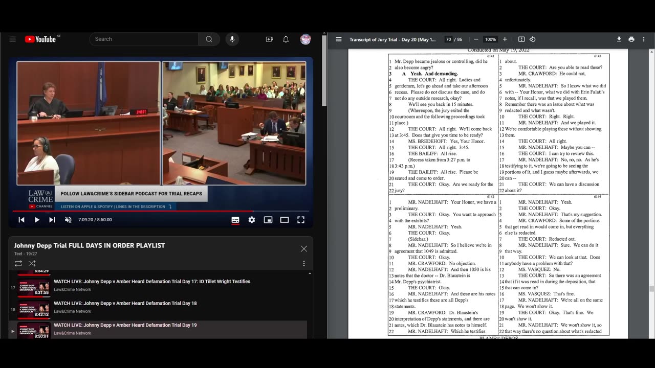
Task: Play Trial Day 18 playlist video
Action: pyautogui.click(x=125, y=304)
